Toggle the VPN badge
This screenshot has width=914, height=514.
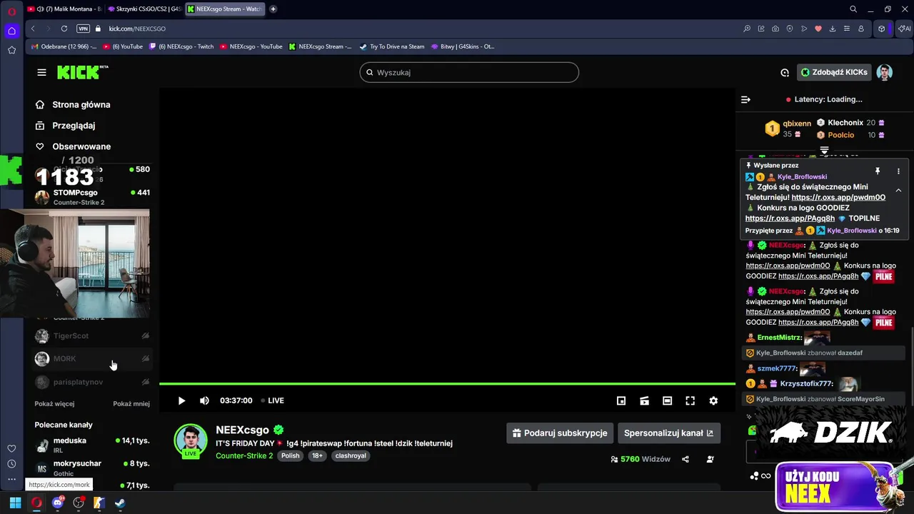point(83,29)
